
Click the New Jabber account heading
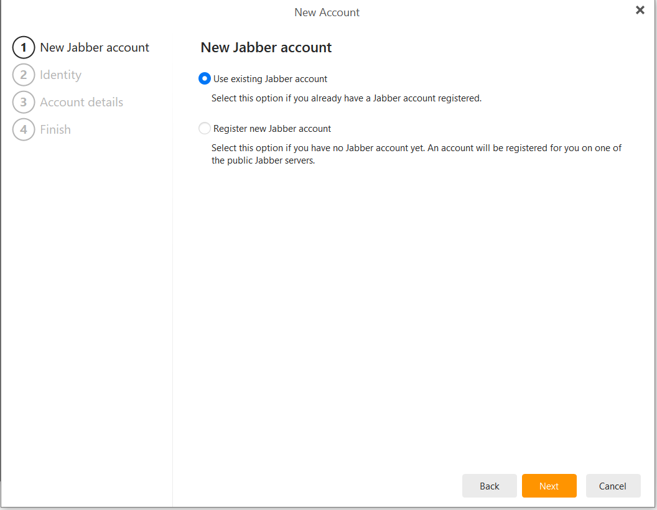tap(266, 47)
